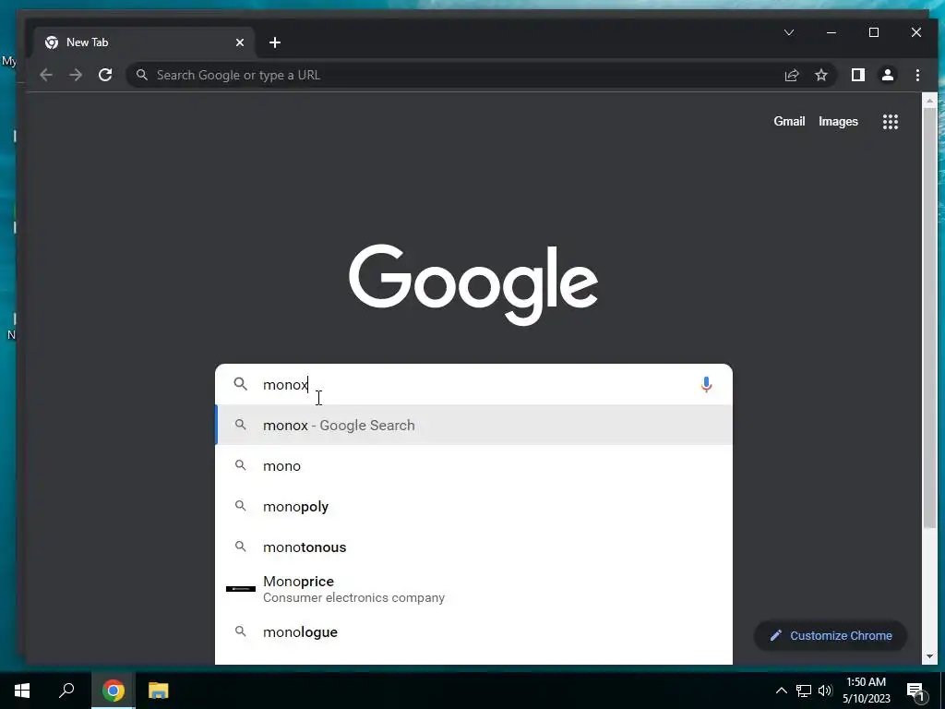Image resolution: width=945 pixels, height=709 pixels.
Task: Show hidden tray icons chevron
Action: click(781, 691)
